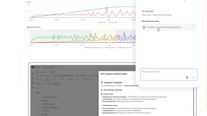Select the tree view toggle icon
This screenshot has width=207, height=116.
(x=38, y=84)
